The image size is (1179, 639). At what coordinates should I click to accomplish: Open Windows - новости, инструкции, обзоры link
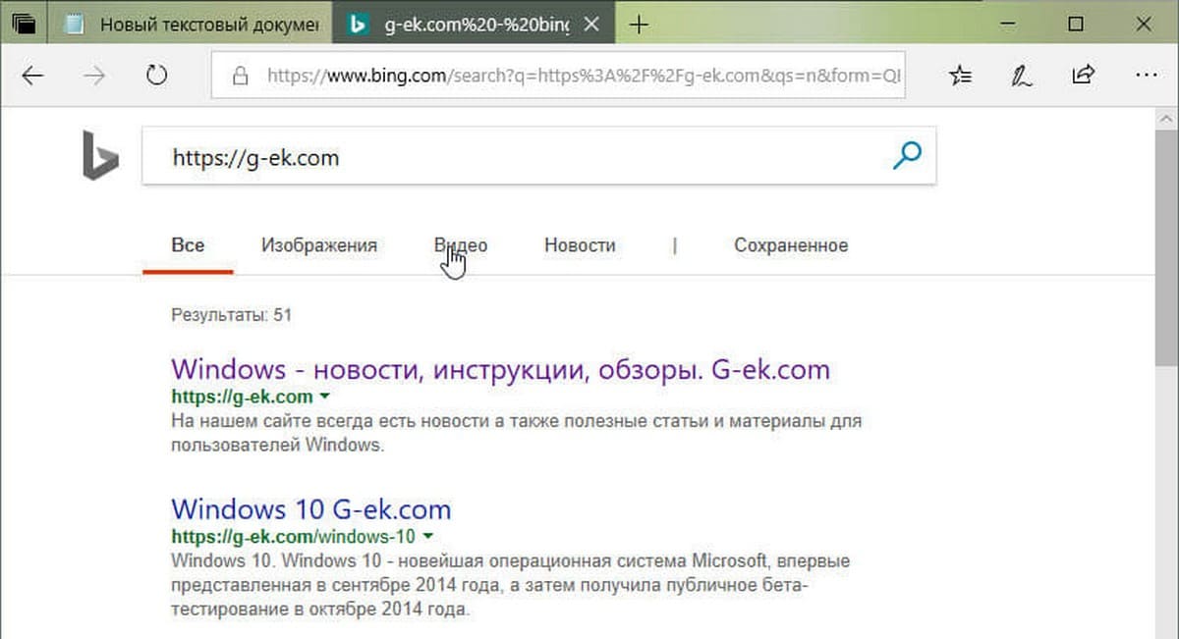click(x=500, y=370)
